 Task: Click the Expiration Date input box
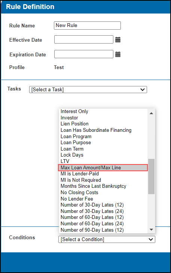pyautogui.click(x=84, y=54)
